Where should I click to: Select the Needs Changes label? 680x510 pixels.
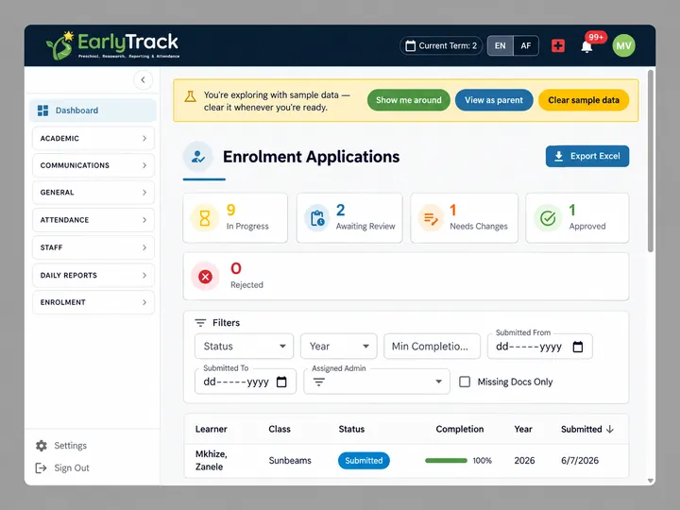pos(478,227)
